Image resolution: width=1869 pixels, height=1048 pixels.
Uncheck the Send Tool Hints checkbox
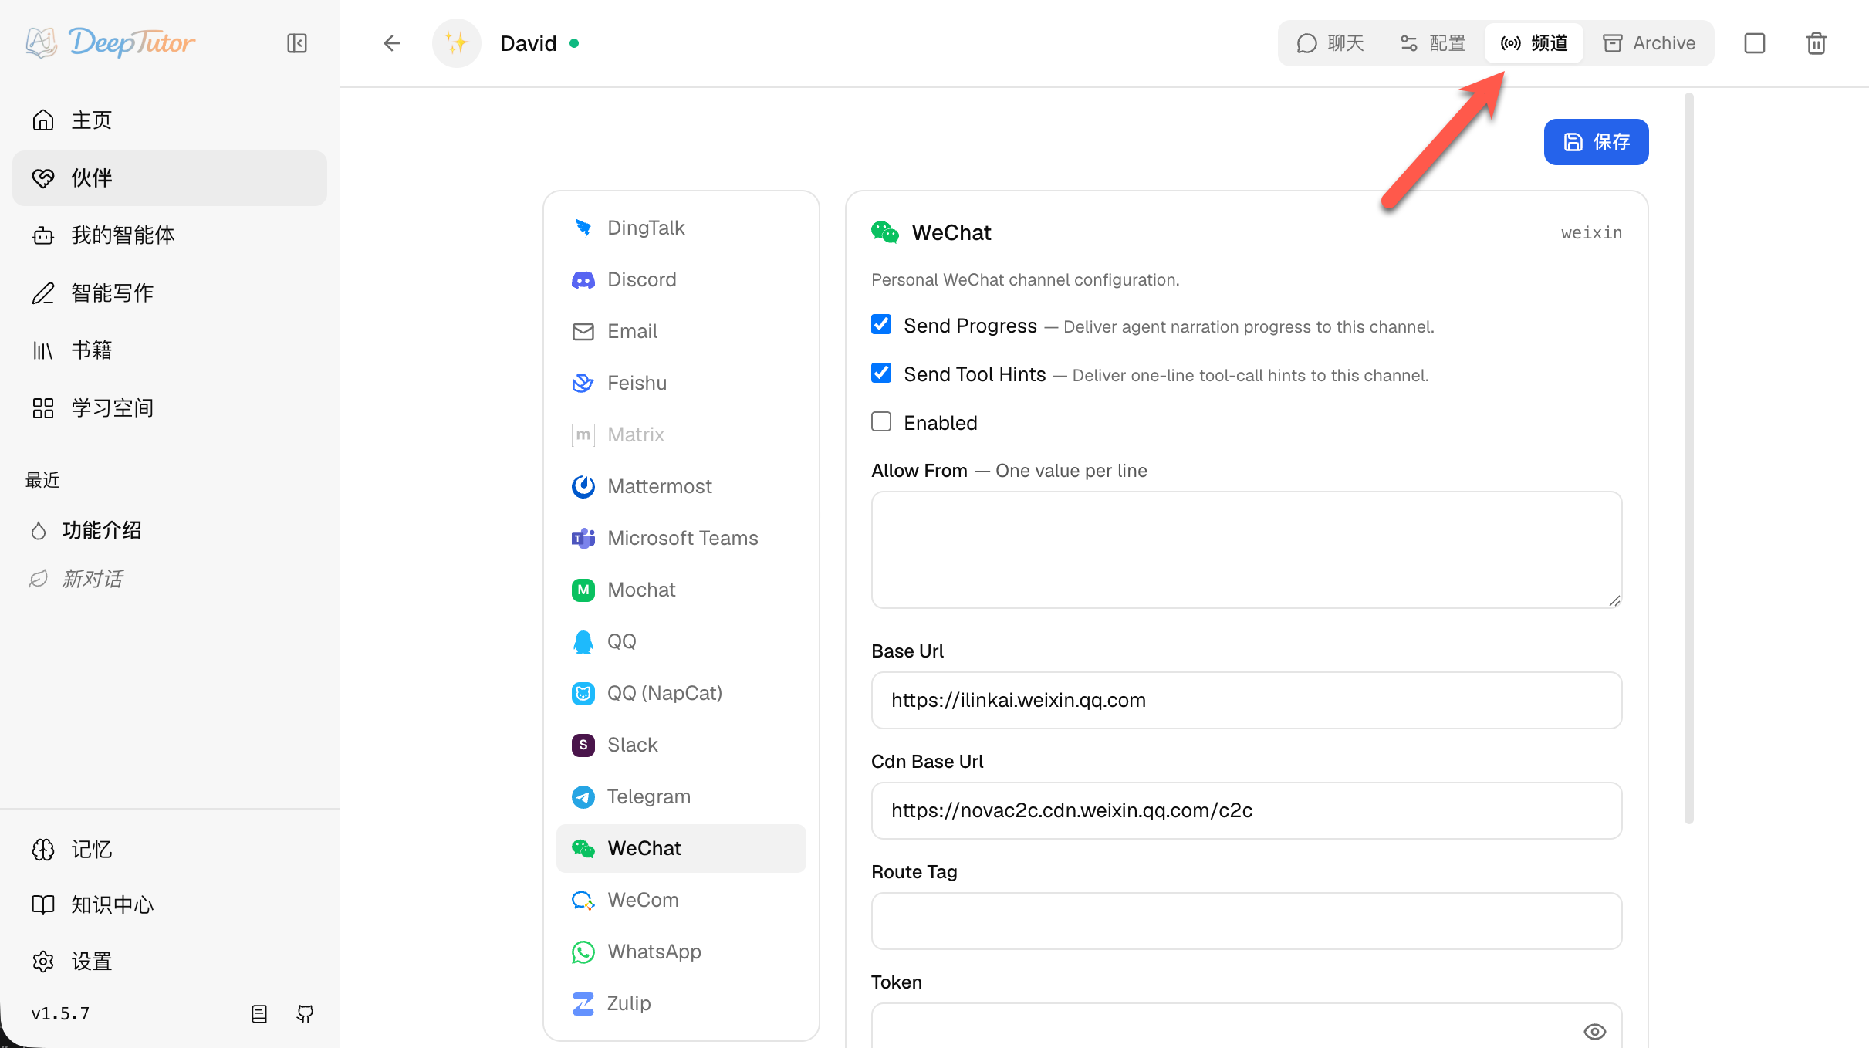pos(881,374)
